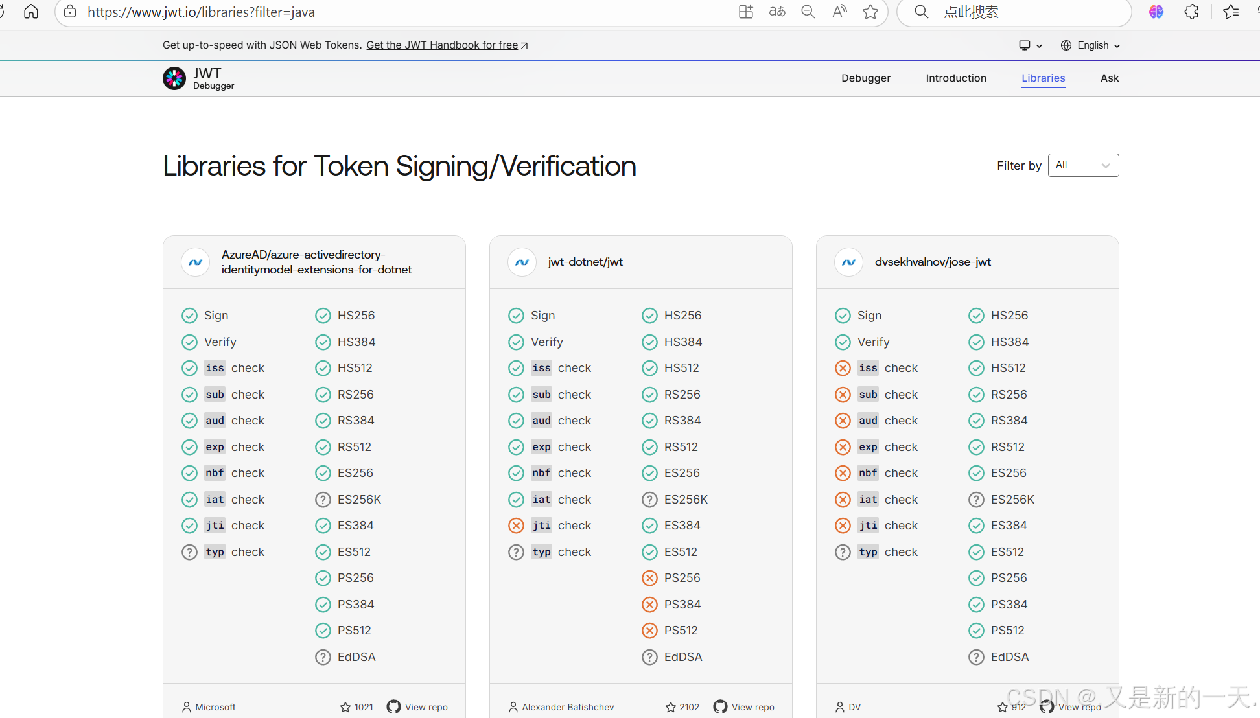Open the English language dropdown

click(1091, 45)
